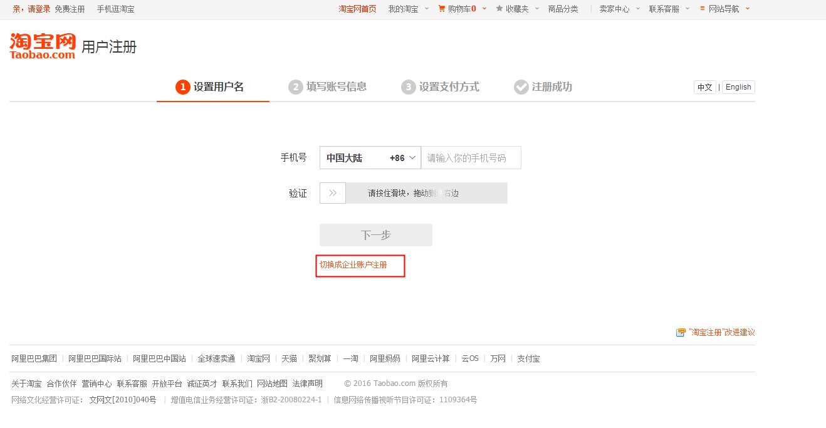Click the slider handle arrows block
826x428 pixels.
(333, 193)
